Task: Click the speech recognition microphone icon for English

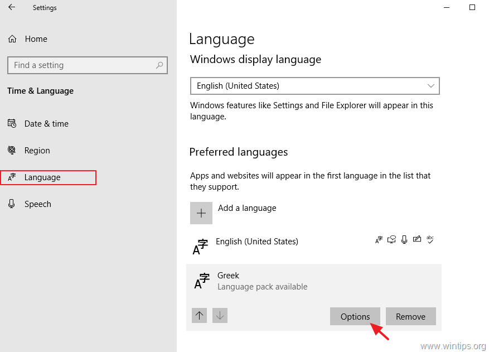Action: 404,239
